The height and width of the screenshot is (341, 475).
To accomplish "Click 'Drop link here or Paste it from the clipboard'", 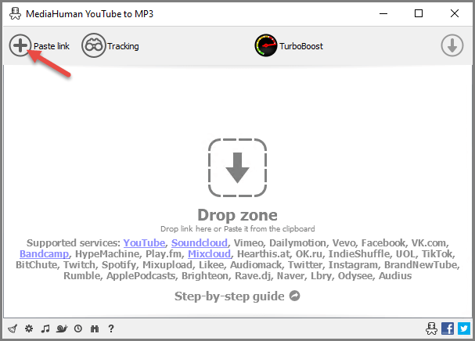I will point(238,229).
